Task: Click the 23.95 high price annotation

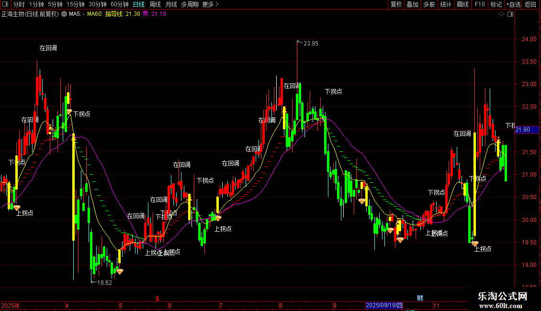Action: tap(311, 44)
